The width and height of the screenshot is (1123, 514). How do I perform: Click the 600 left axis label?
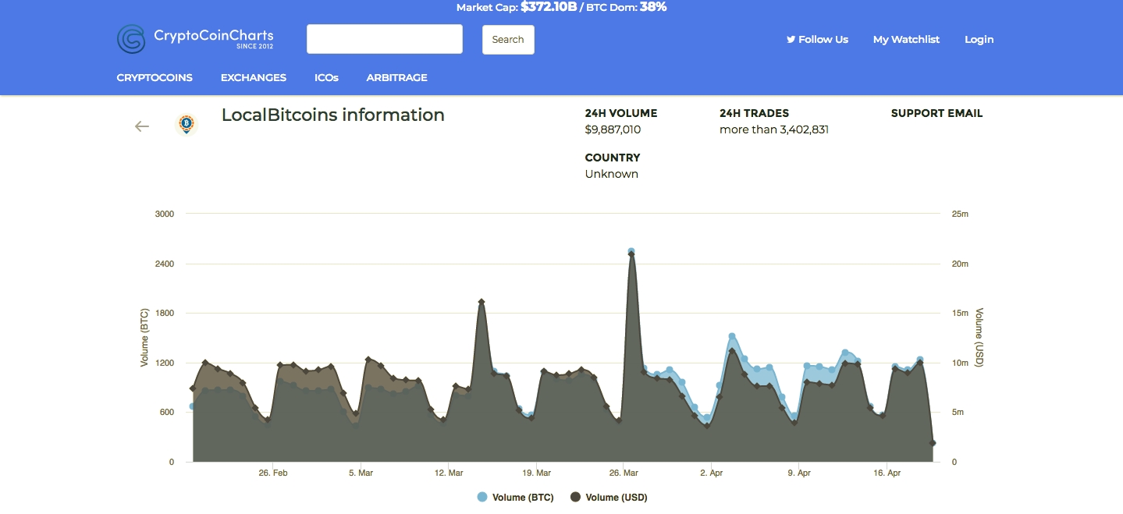[x=167, y=413]
